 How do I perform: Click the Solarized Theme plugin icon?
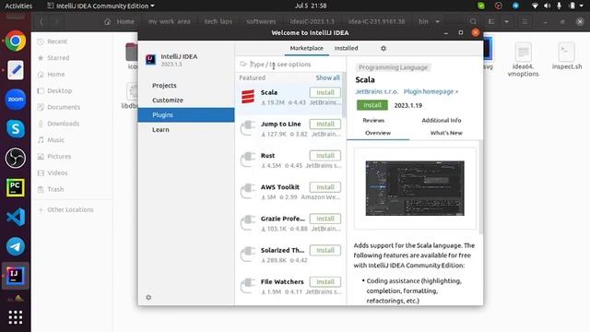click(x=248, y=255)
